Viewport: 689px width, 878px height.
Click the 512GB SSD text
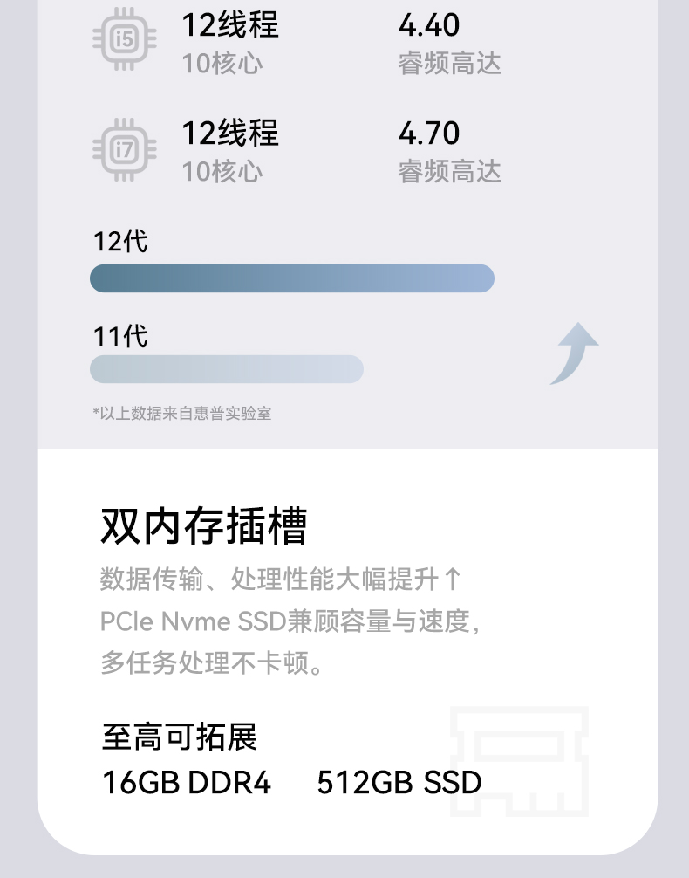[399, 783]
